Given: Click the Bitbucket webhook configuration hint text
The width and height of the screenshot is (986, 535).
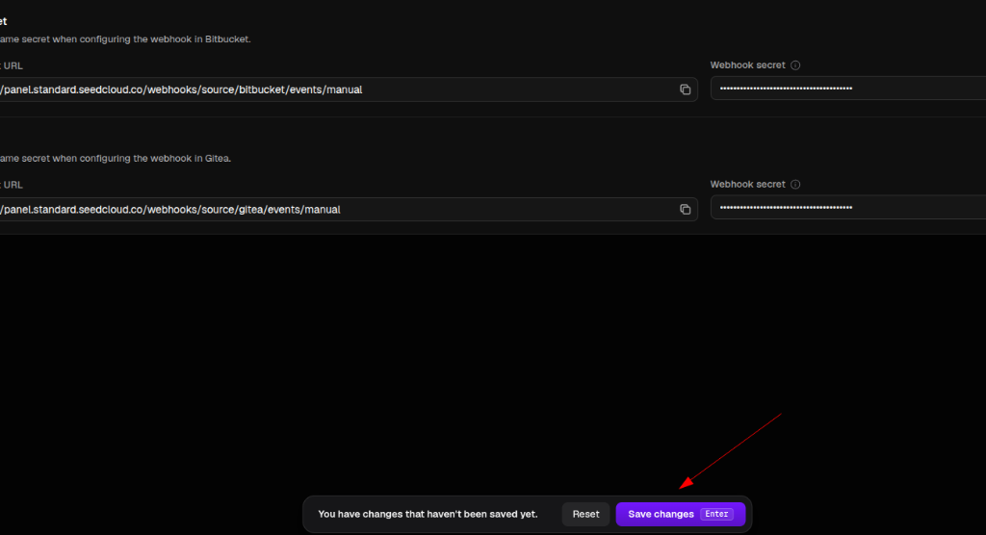Looking at the screenshot, I should click(x=125, y=39).
